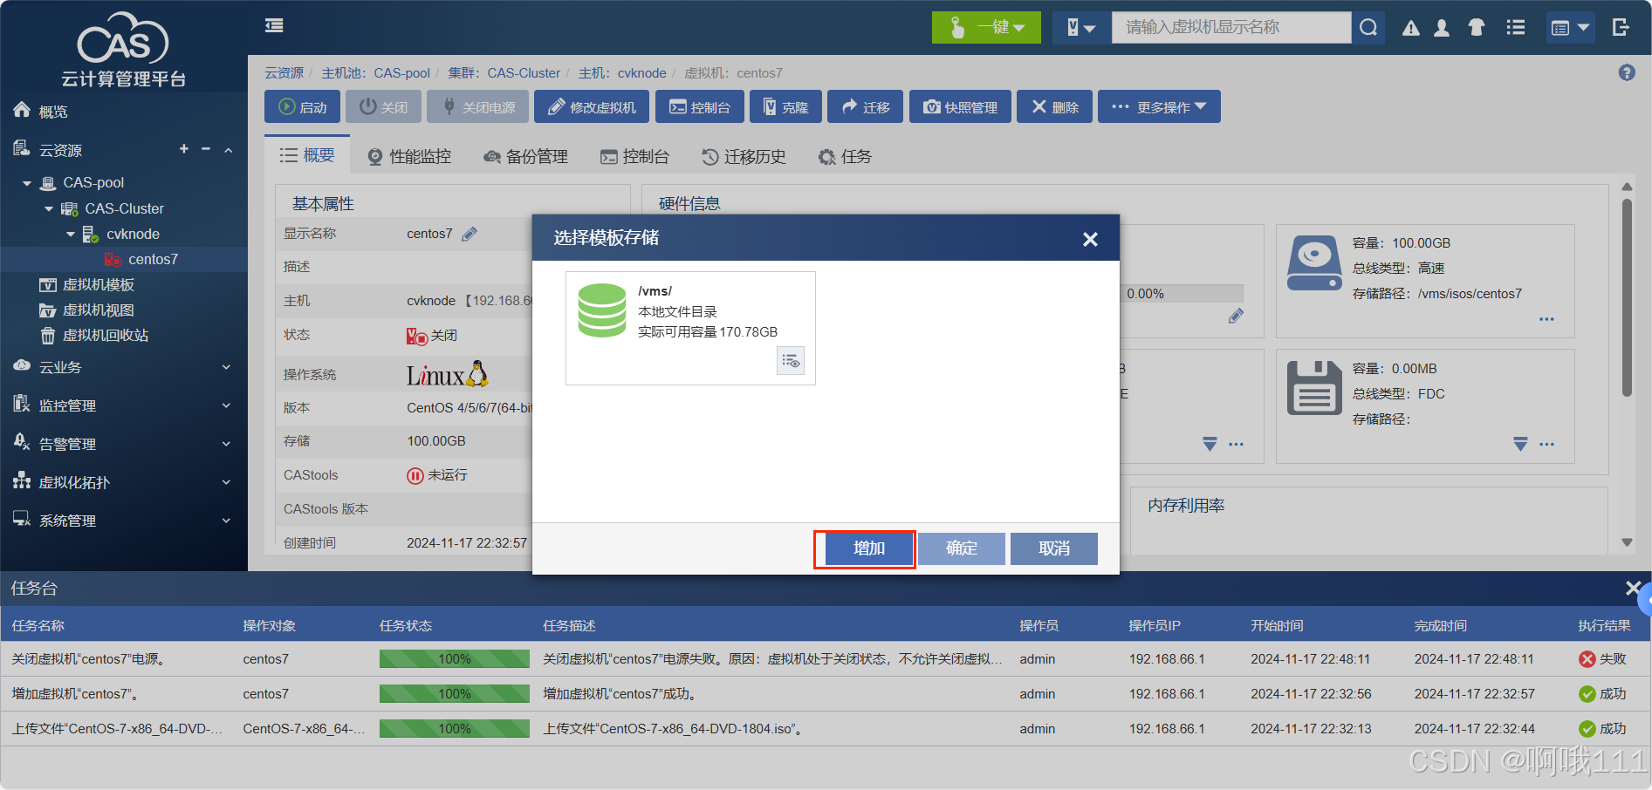The image size is (1652, 790).
Task: Click the edit pencil icon beside 0.00% bar
Action: [1236, 316]
